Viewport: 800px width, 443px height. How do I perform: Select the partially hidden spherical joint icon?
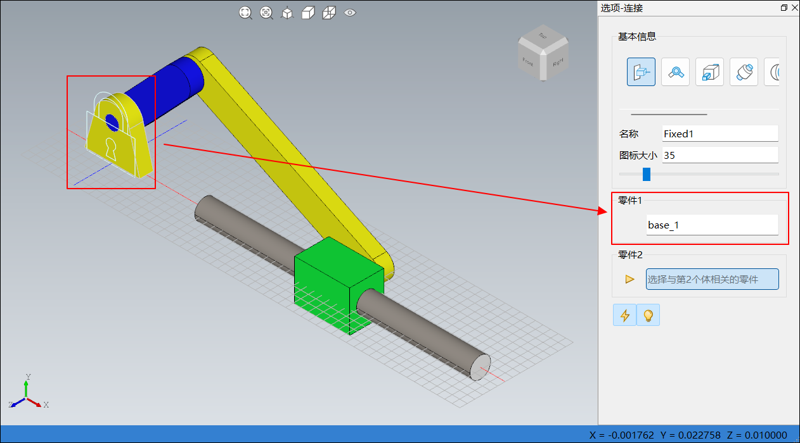773,72
